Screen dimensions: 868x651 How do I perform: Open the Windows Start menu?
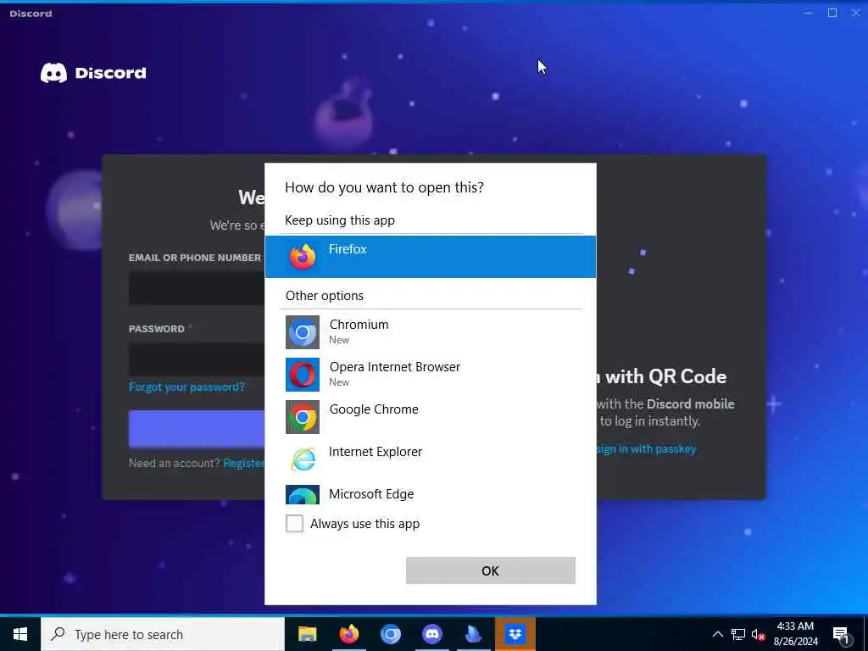20,634
